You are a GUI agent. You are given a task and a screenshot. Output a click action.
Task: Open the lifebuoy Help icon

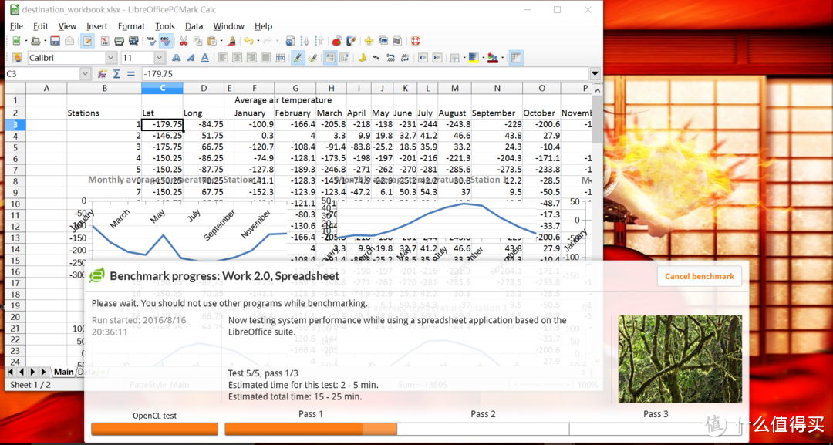click(415, 41)
